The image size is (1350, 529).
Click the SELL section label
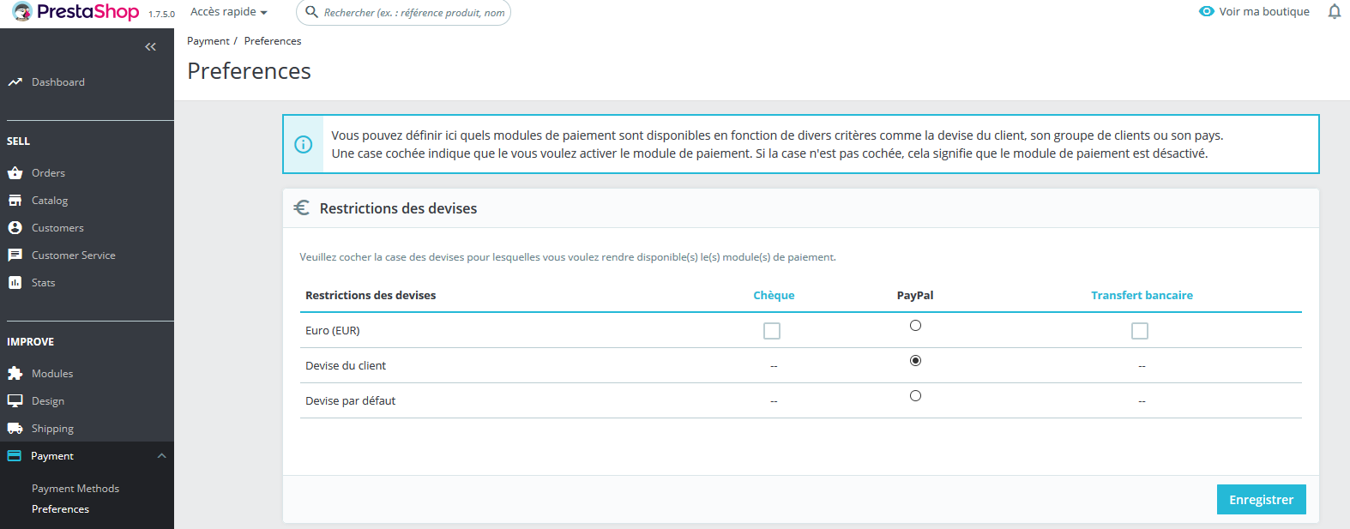tap(18, 141)
